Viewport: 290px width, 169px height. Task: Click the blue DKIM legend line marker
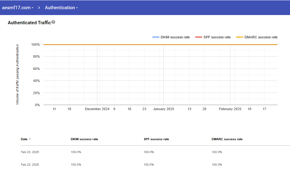tap(156, 37)
